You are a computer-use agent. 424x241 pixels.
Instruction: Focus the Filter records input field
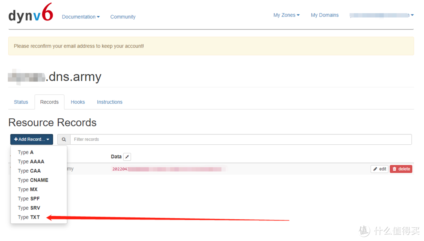[x=241, y=140]
